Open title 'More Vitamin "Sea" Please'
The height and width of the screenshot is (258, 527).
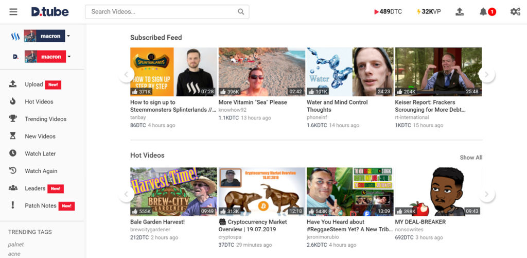[253, 102]
